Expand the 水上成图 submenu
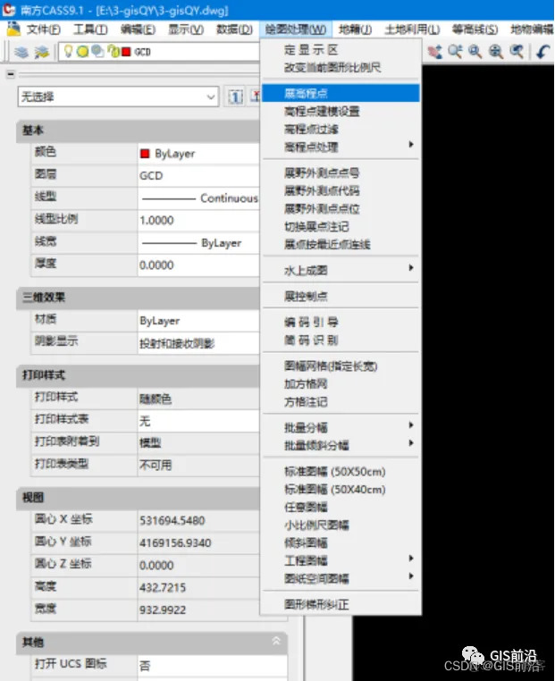555x681 pixels. pos(341,271)
